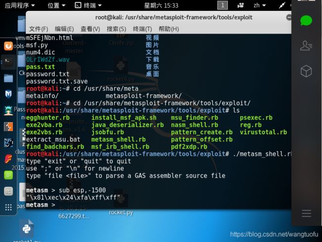The width and height of the screenshot is (322, 242).
Task: Launch Burp Suite lightning icon in dock
Action: (8, 126)
